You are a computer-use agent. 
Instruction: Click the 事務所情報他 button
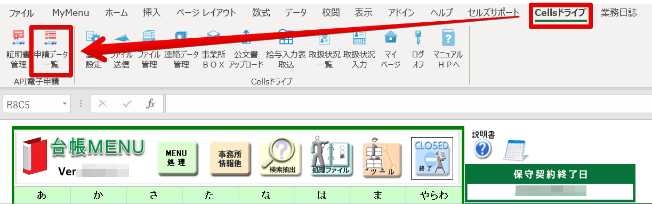pyautogui.click(x=230, y=158)
